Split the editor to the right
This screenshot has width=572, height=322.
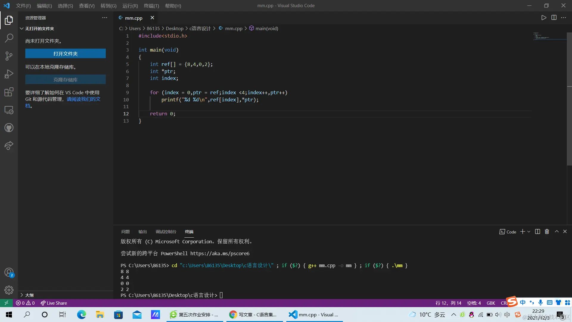[x=554, y=18]
